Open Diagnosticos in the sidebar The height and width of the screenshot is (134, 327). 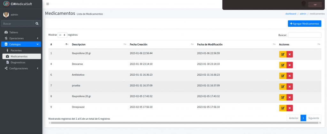pos(18,63)
